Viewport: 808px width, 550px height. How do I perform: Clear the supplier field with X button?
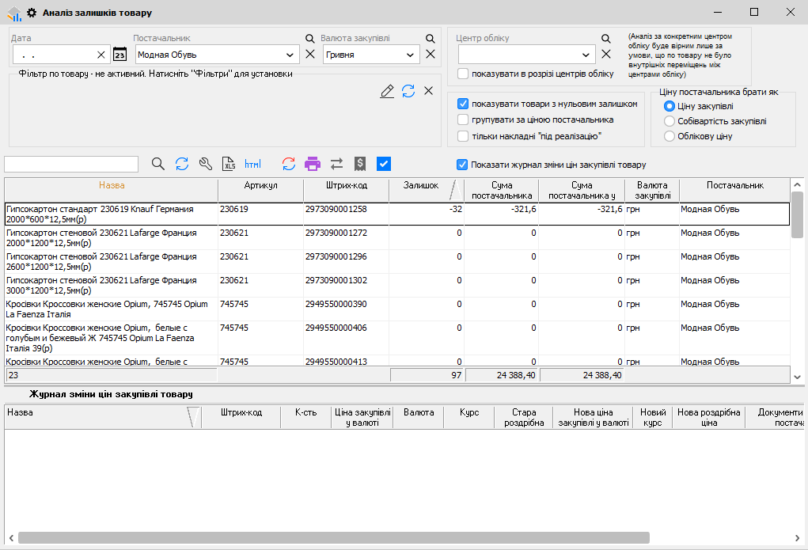coord(310,55)
